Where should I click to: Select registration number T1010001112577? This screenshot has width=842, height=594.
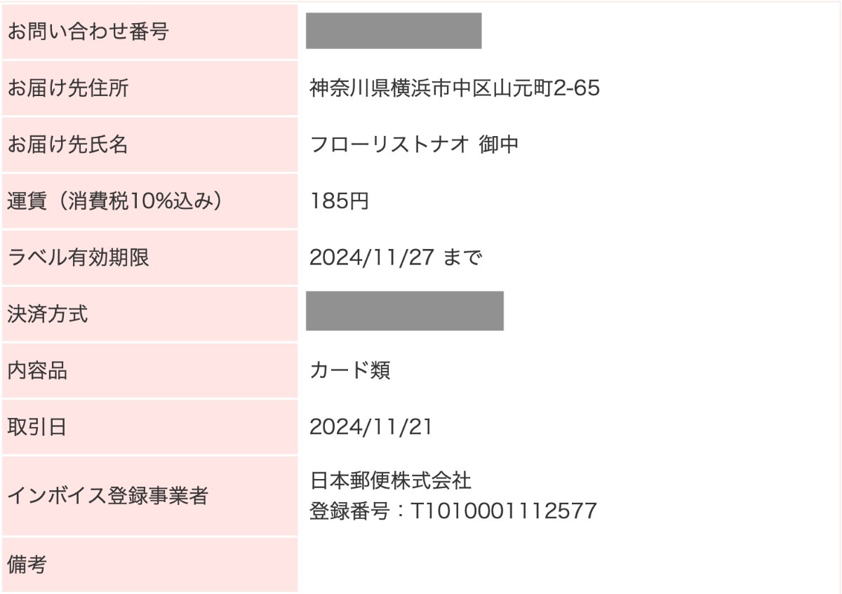(x=503, y=511)
